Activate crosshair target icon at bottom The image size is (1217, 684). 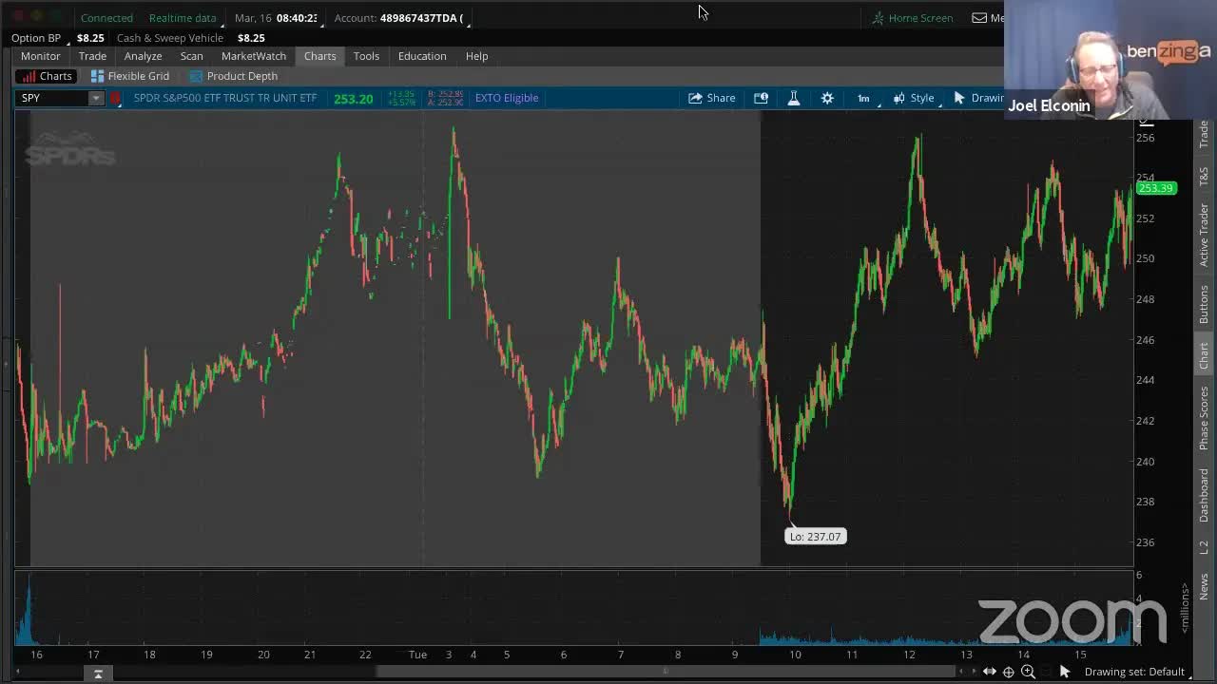[x=1009, y=672]
